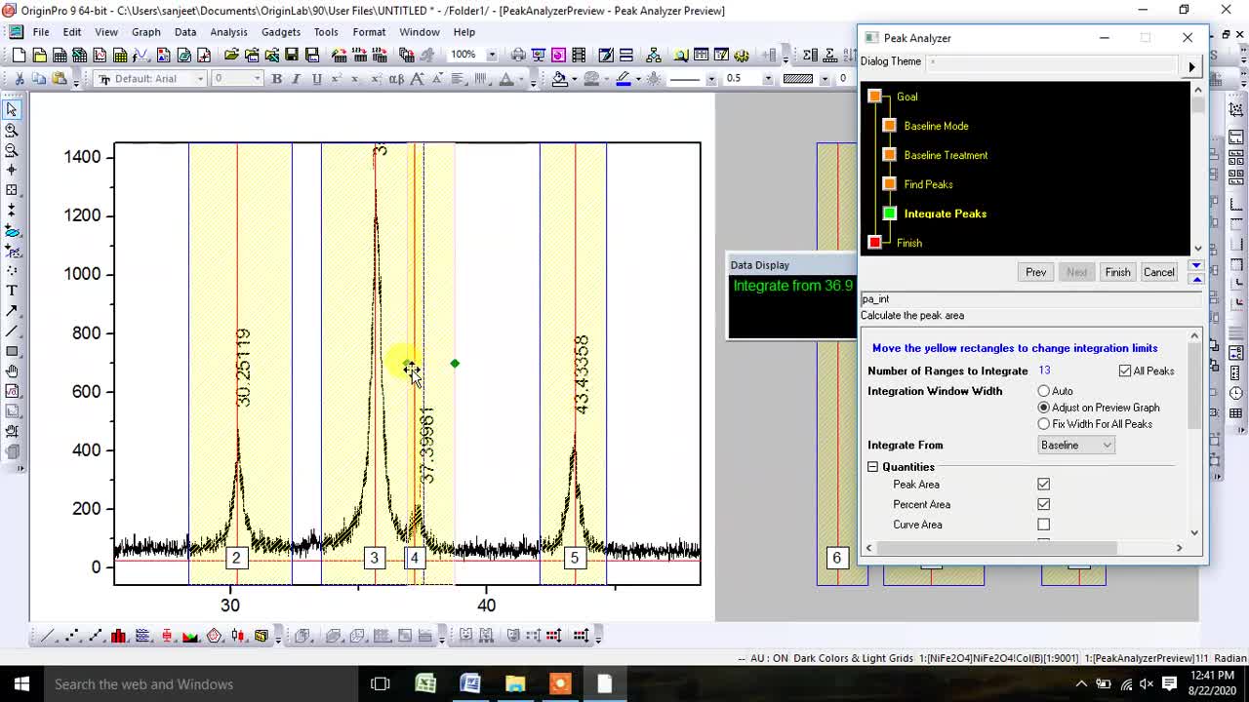Click the video frames film strip icon
1249x702 pixels.
click(579, 55)
